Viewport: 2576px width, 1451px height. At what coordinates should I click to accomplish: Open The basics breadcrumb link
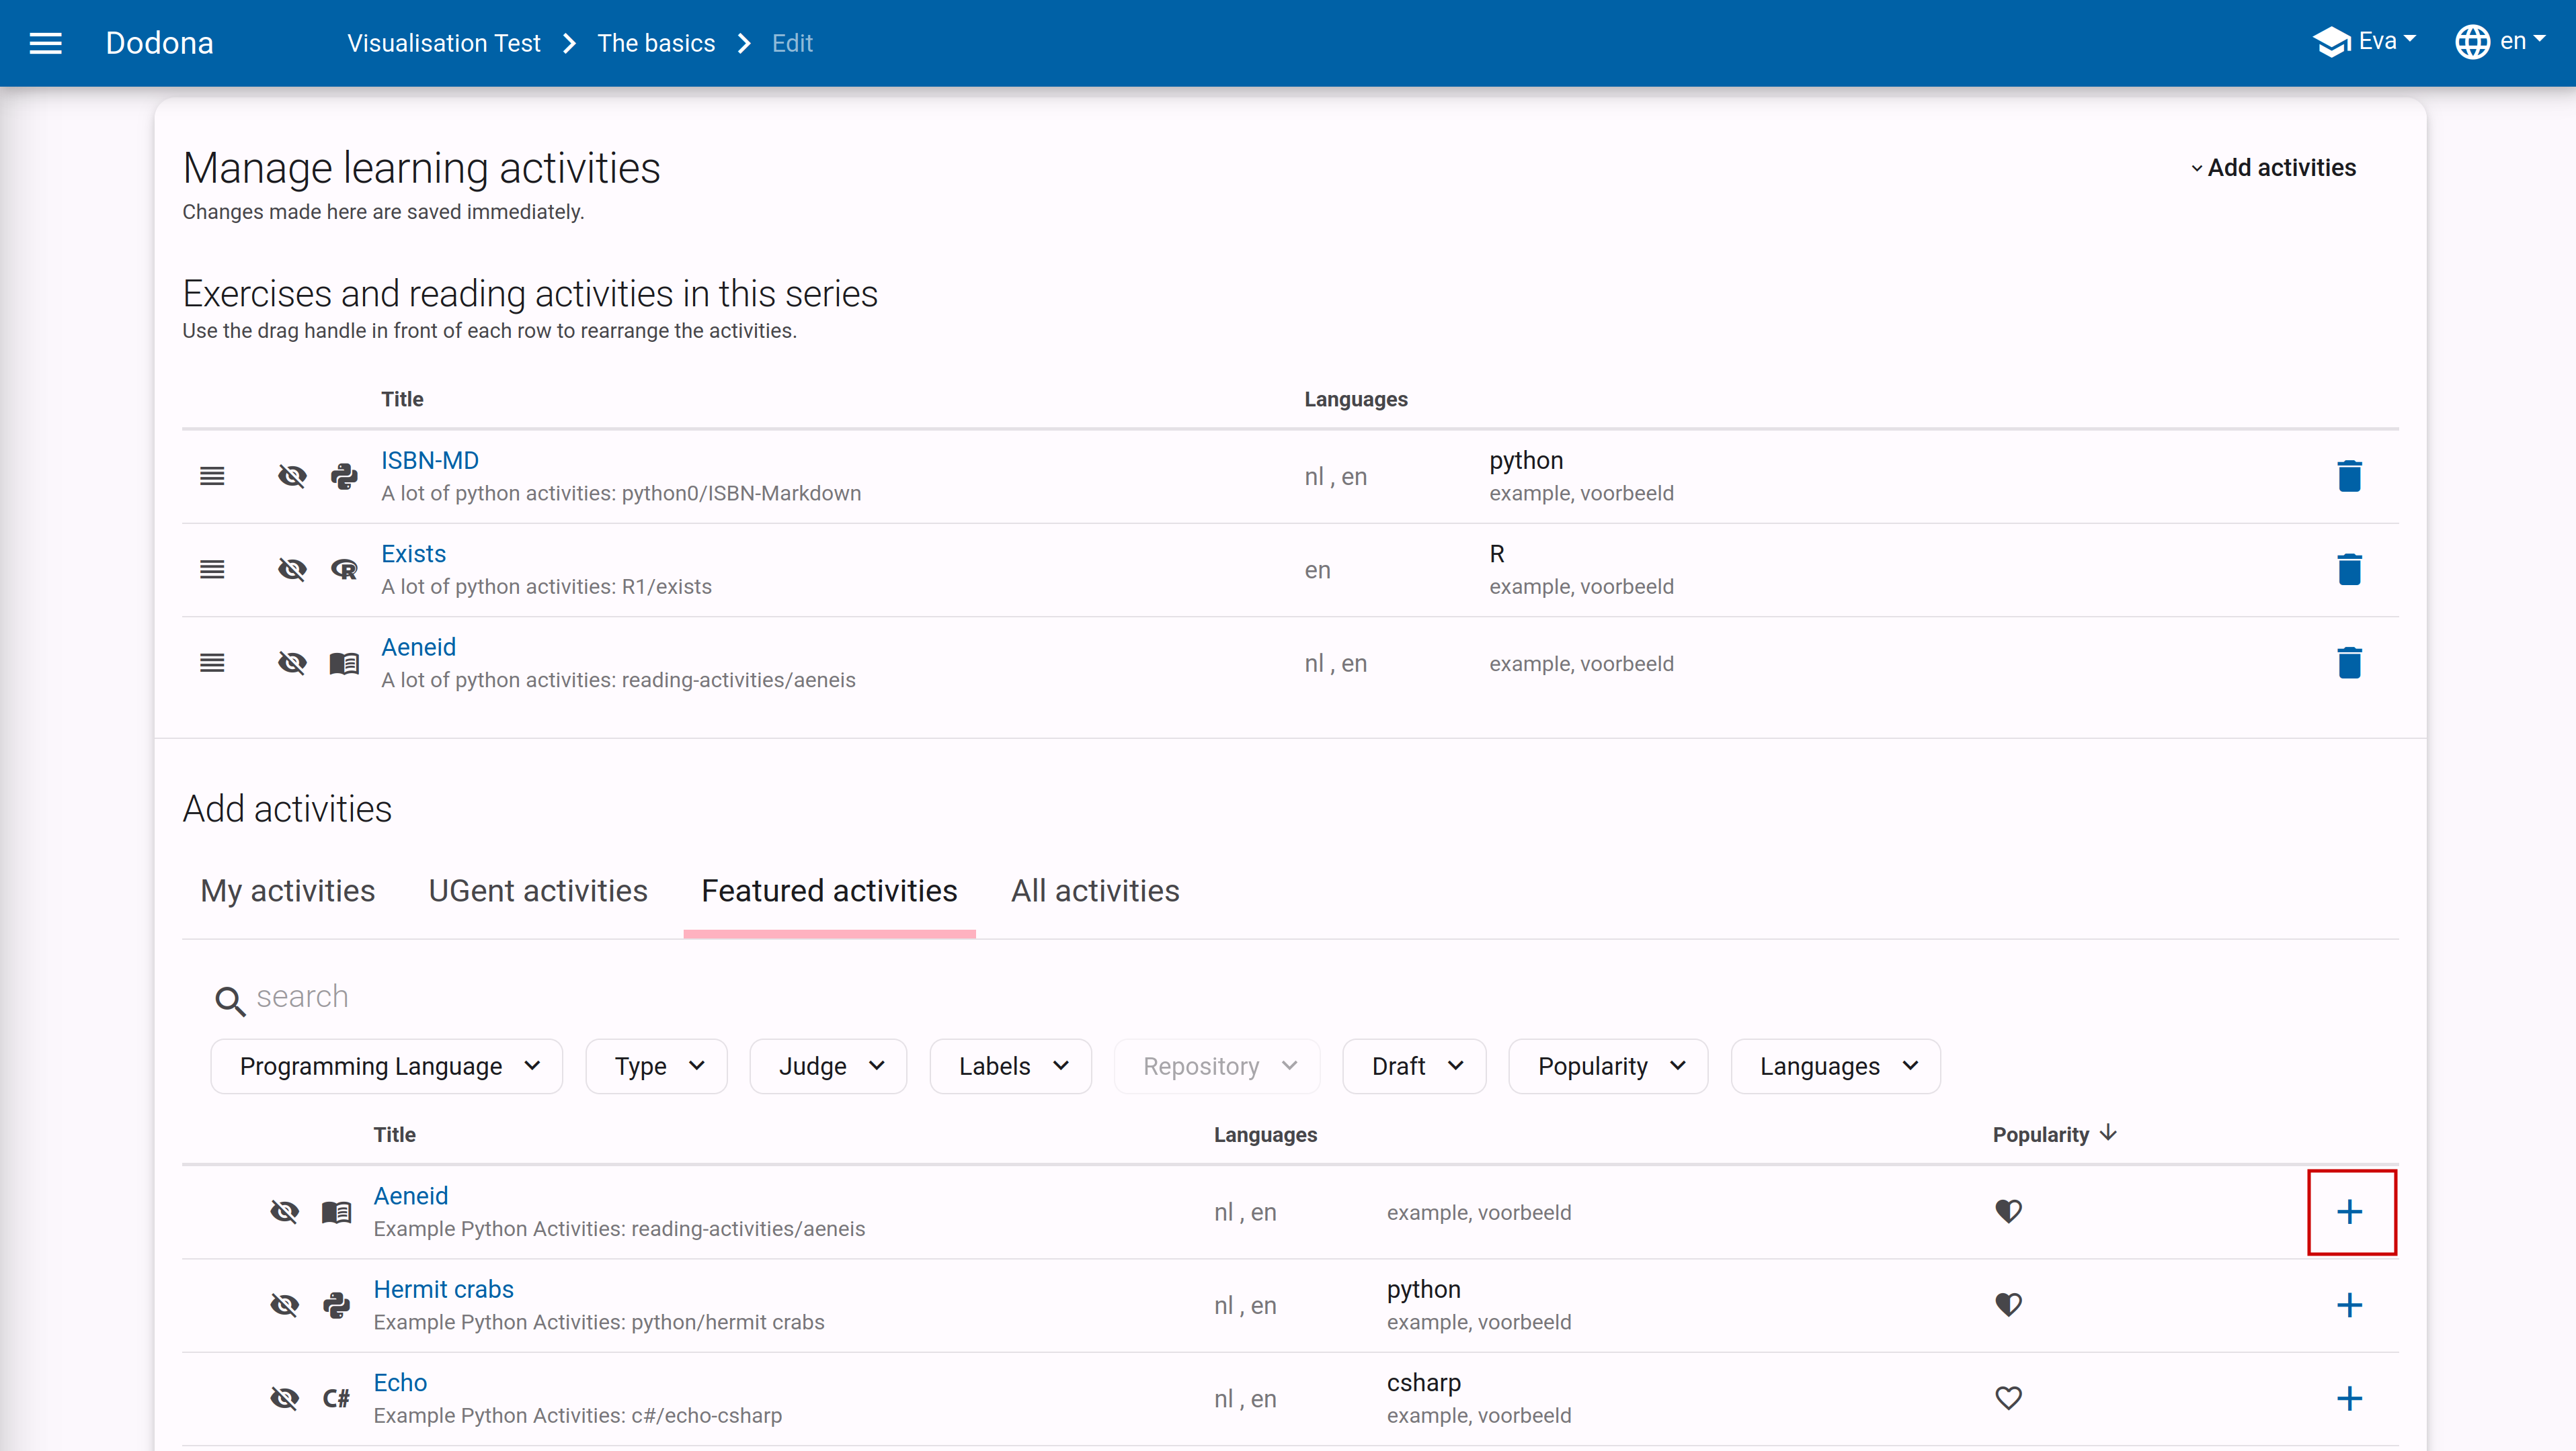pos(656,43)
